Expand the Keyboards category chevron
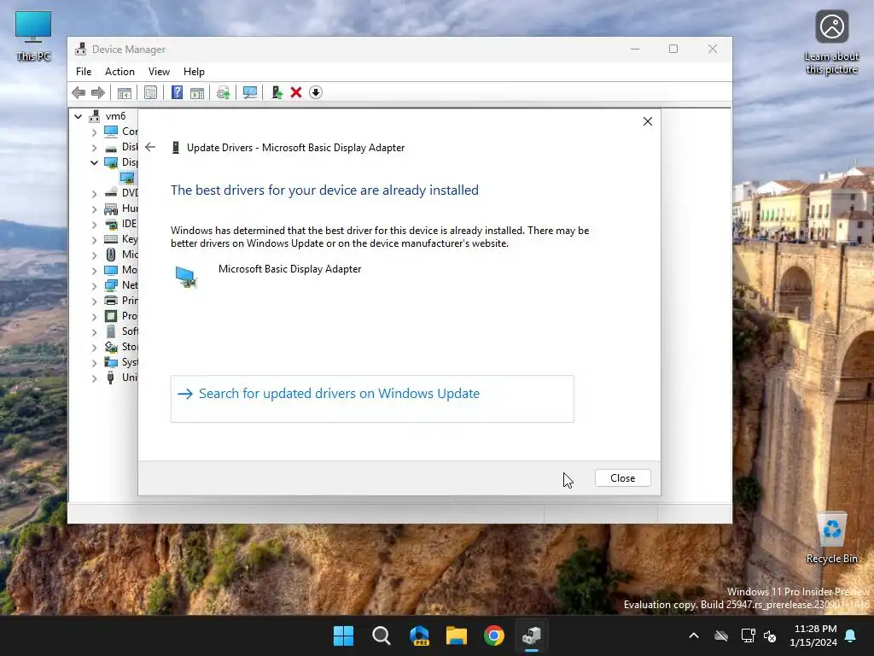 tap(94, 239)
